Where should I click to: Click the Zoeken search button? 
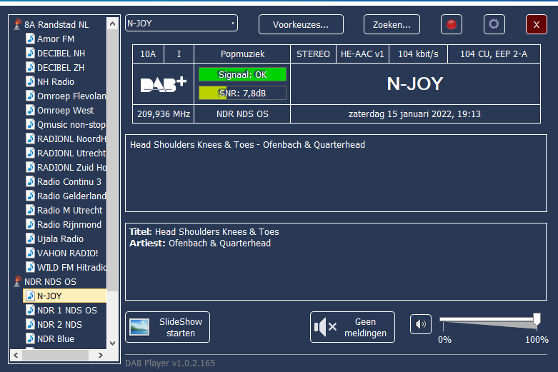[392, 24]
